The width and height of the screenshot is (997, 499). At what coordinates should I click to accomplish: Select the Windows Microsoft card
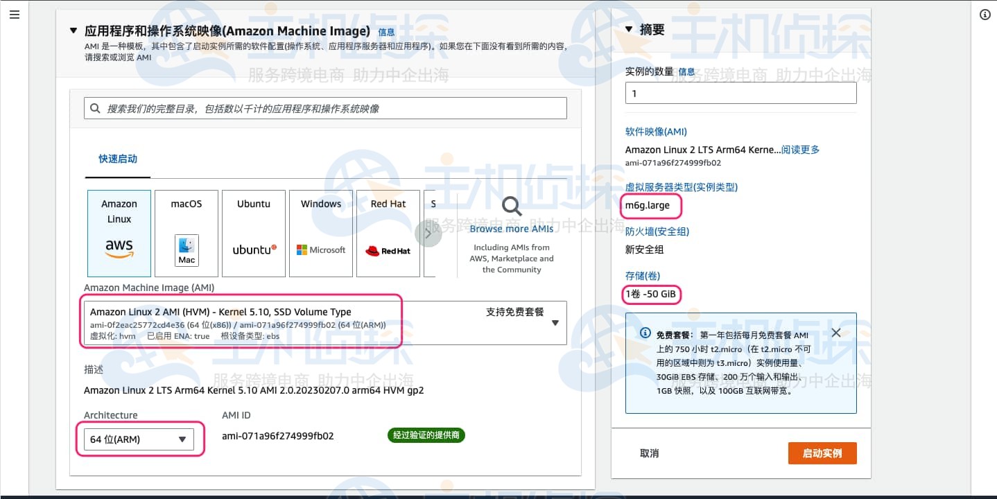coord(320,233)
